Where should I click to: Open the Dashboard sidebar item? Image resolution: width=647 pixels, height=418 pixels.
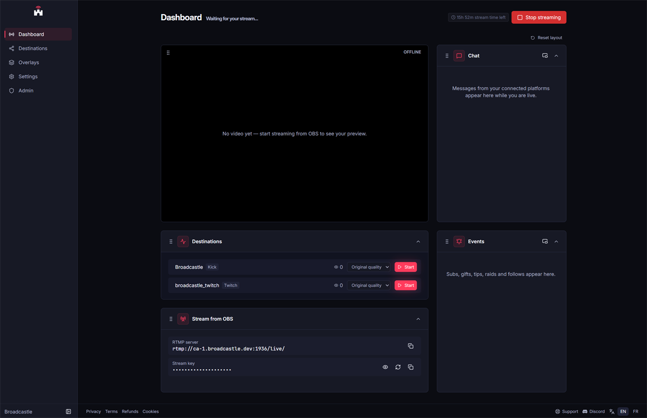click(38, 34)
